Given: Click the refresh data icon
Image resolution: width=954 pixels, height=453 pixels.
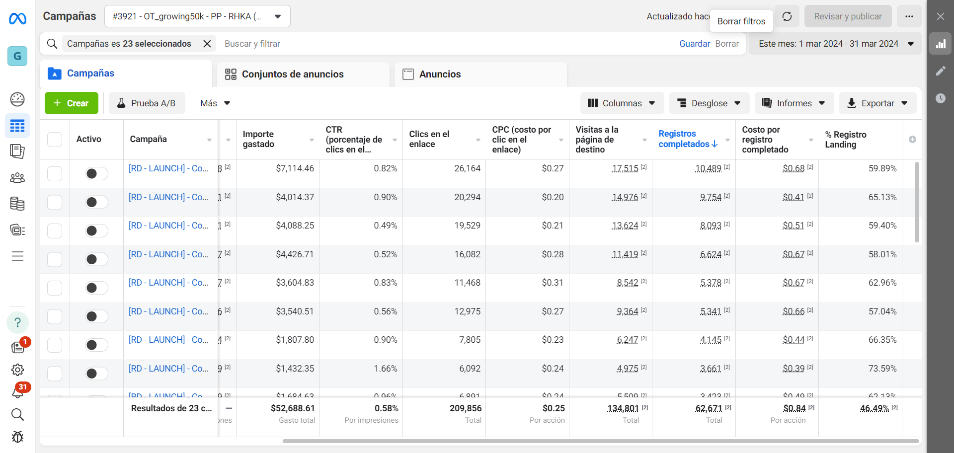Looking at the screenshot, I should click(787, 16).
